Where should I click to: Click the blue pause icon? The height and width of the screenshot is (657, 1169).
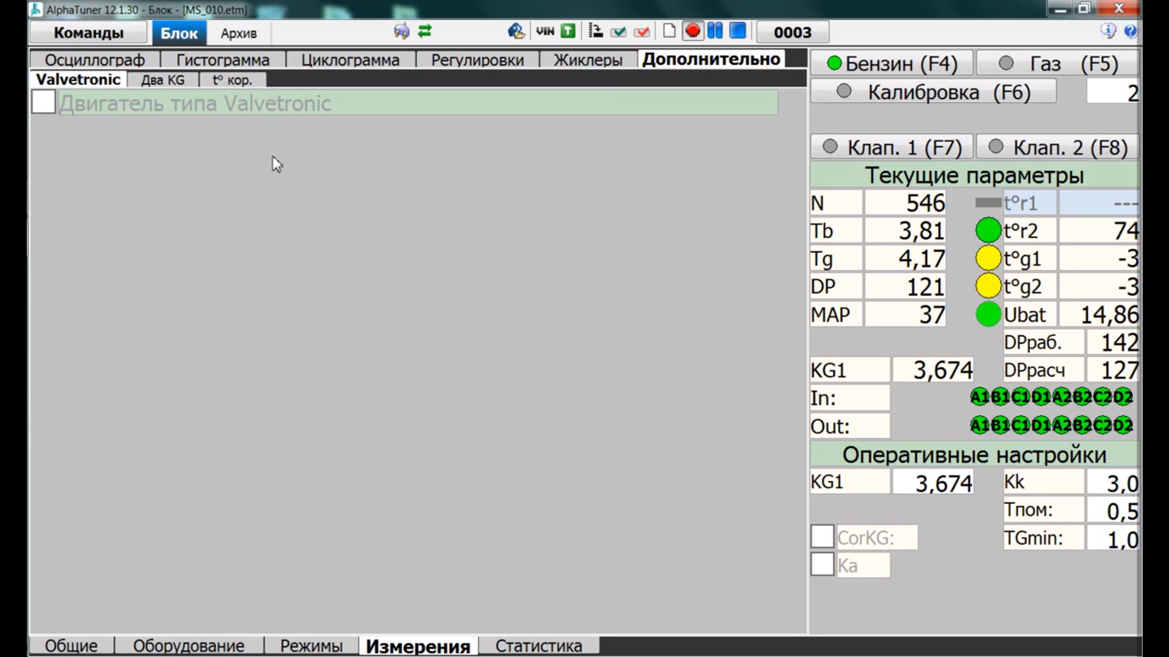pyautogui.click(x=715, y=31)
